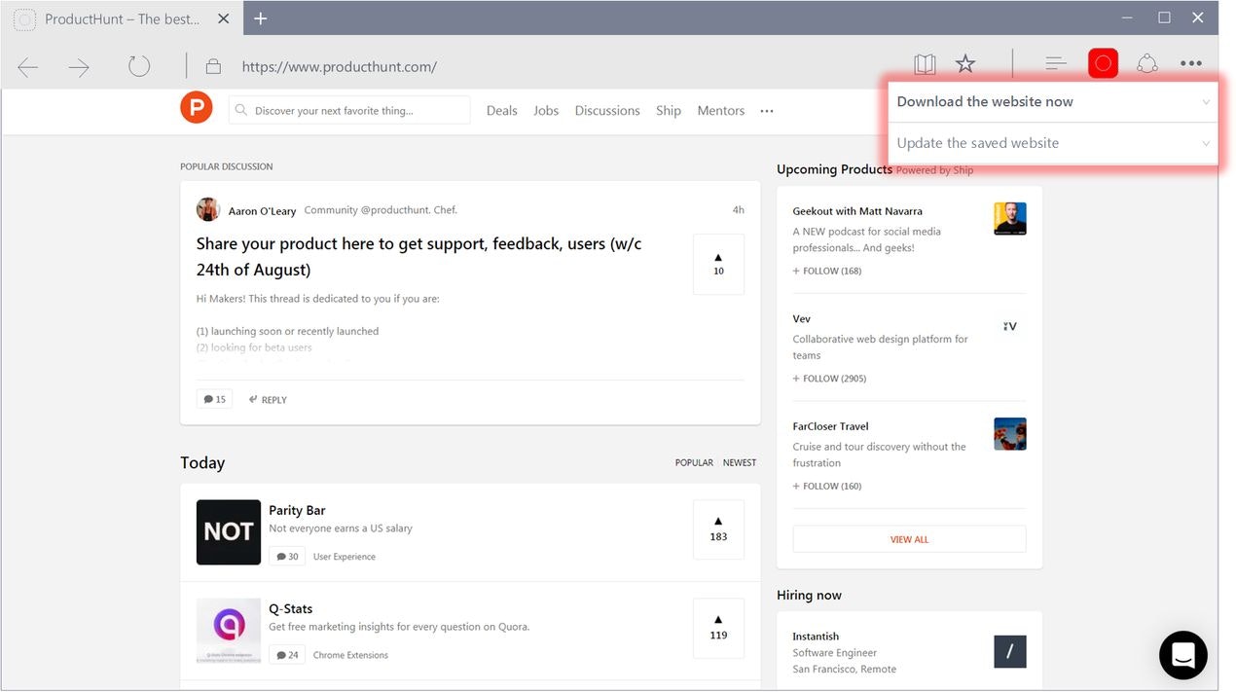Open the Powered by Ship link

tap(934, 170)
